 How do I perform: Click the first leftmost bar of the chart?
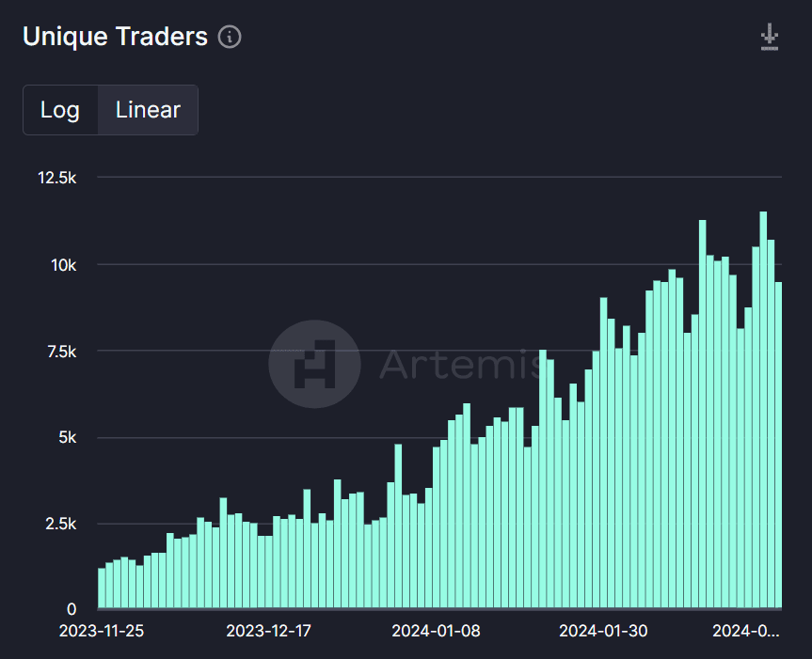(102, 588)
